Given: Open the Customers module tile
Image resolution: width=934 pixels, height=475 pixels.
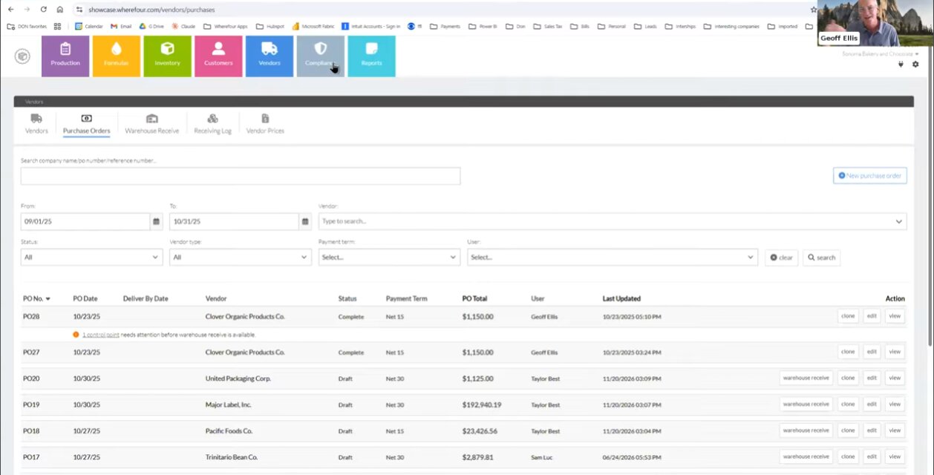Looking at the screenshot, I should (218, 56).
